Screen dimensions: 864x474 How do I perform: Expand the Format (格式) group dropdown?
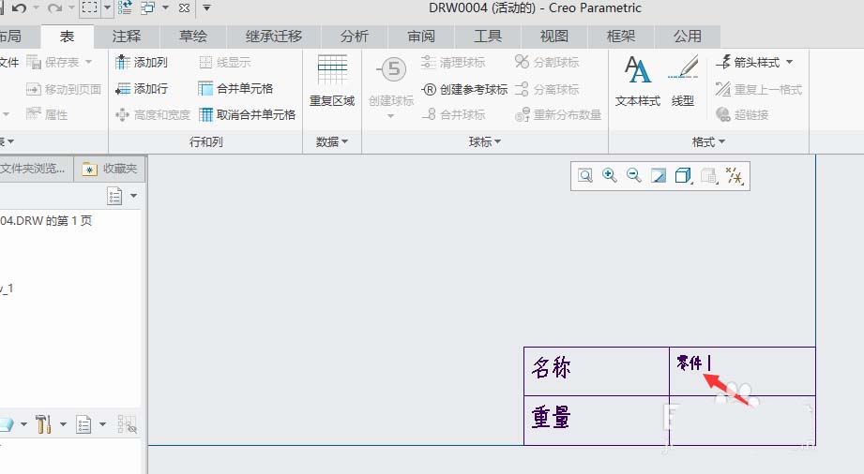tap(708, 142)
